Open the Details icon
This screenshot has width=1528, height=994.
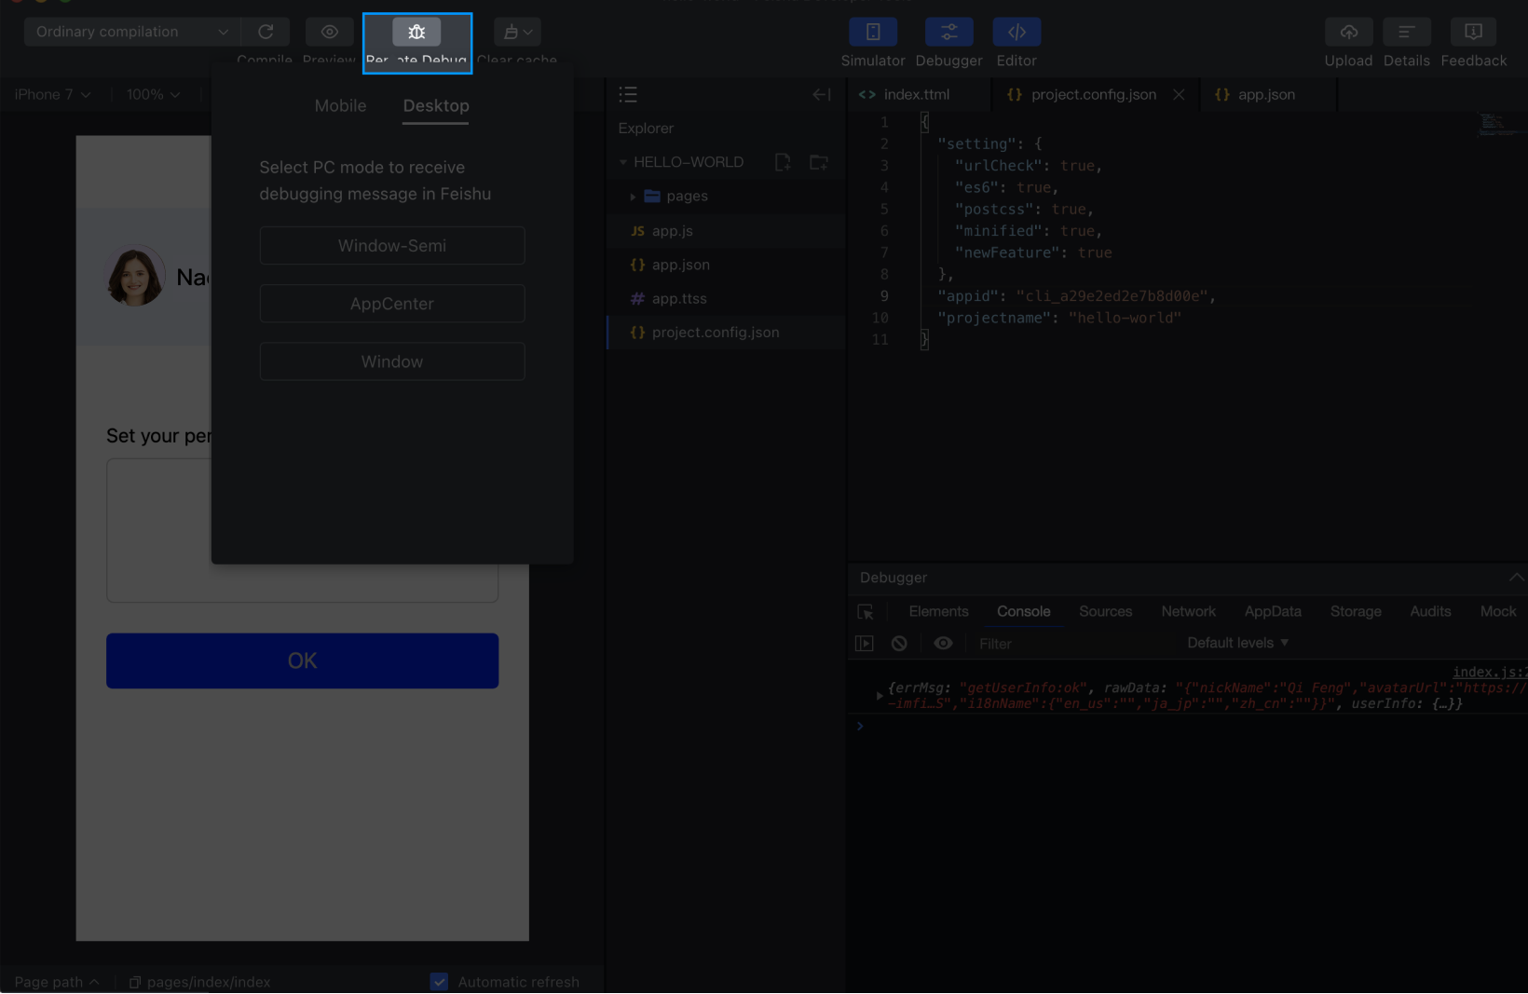tap(1406, 32)
